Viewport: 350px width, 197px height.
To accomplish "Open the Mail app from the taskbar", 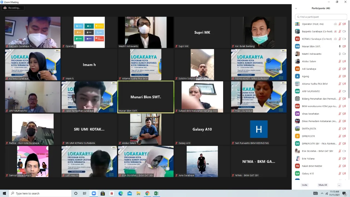I will [x=130, y=193].
